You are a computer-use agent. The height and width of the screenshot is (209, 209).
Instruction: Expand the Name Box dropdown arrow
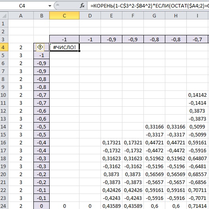pos(50,6)
